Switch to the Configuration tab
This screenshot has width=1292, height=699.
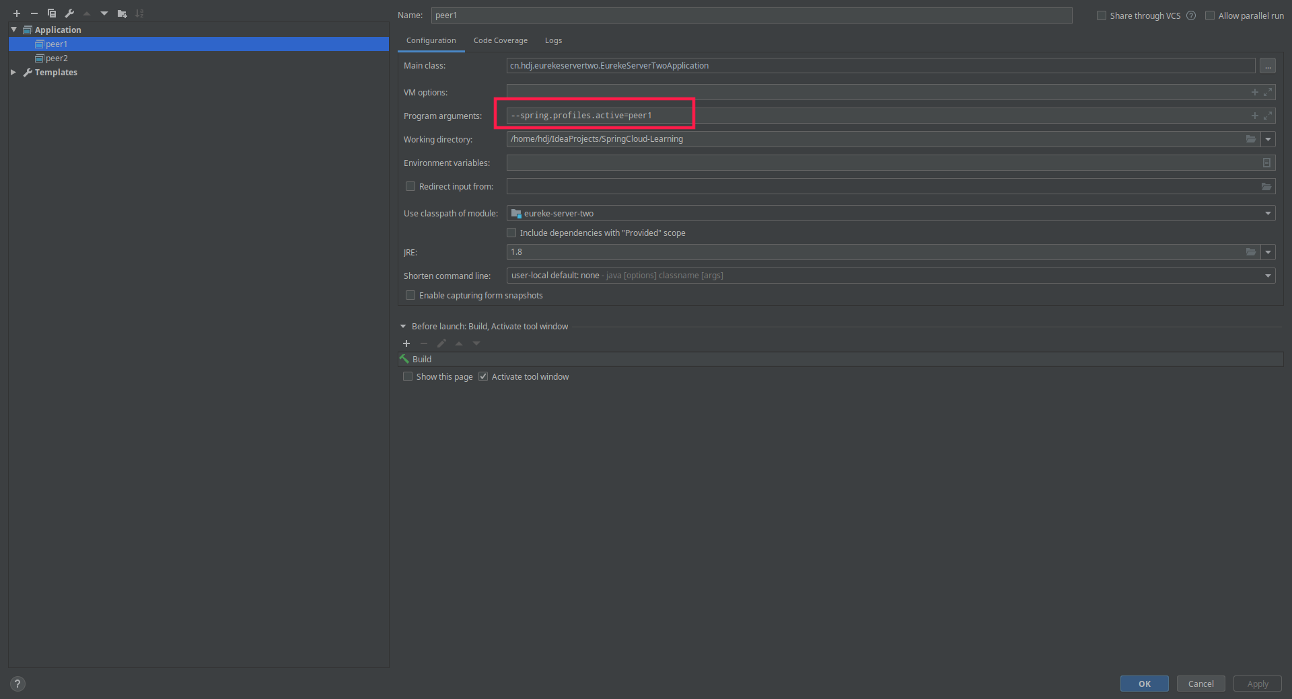(431, 40)
